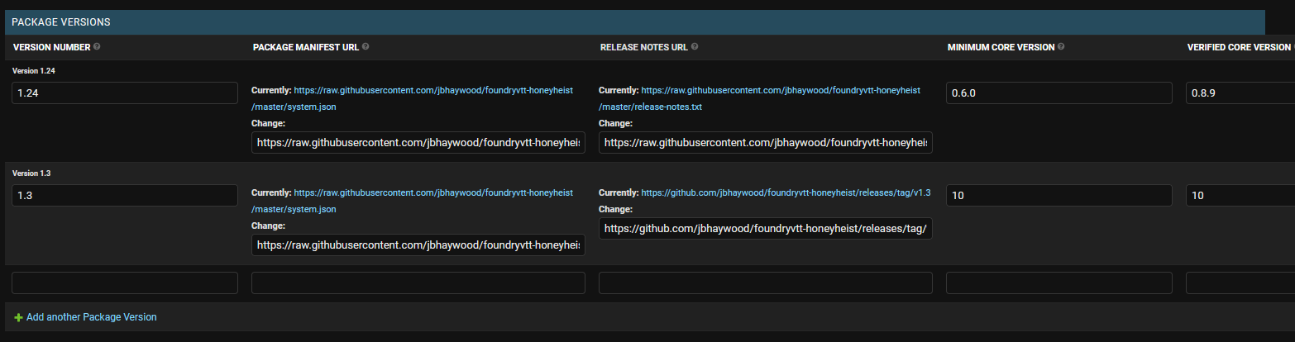The image size is (1295, 342).
Task: Click verified core version field showing 0.8.9
Action: 1240,93
